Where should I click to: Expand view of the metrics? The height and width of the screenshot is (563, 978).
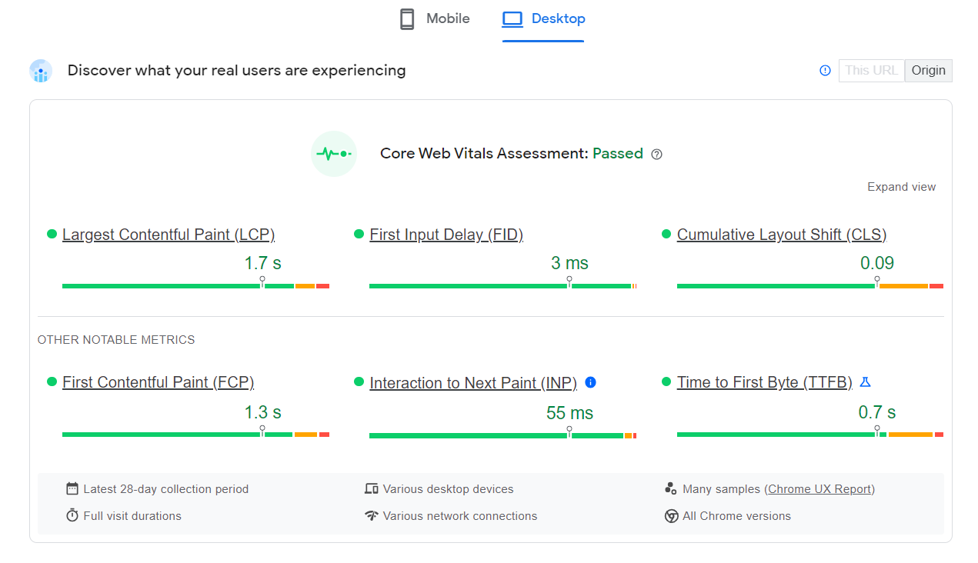pos(901,187)
